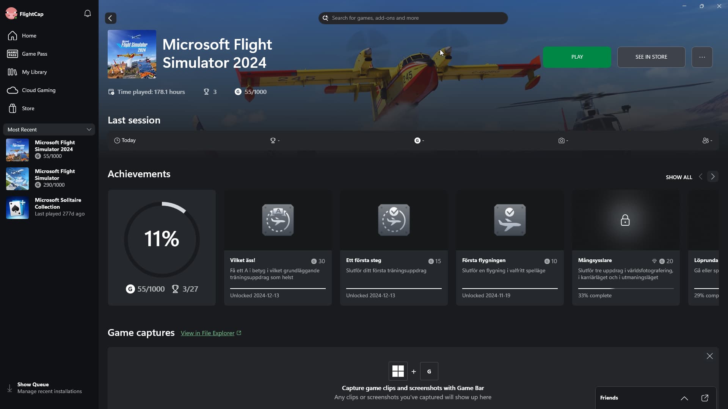
Task: Click the My Library books icon
Action: [13, 72]
